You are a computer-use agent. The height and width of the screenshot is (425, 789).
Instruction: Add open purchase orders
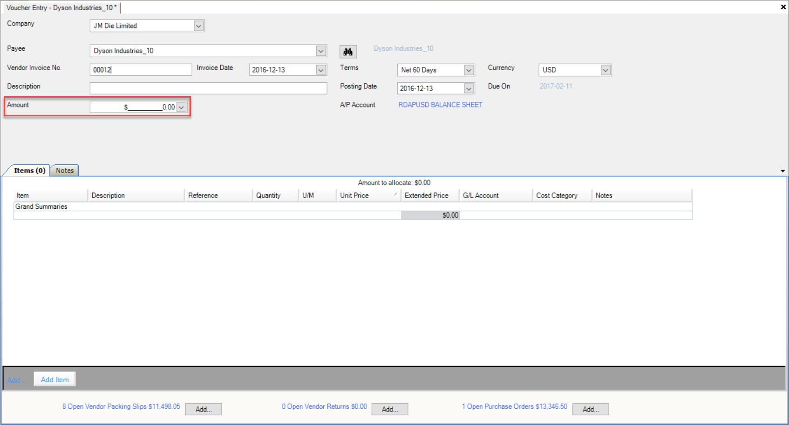point(591,409)
